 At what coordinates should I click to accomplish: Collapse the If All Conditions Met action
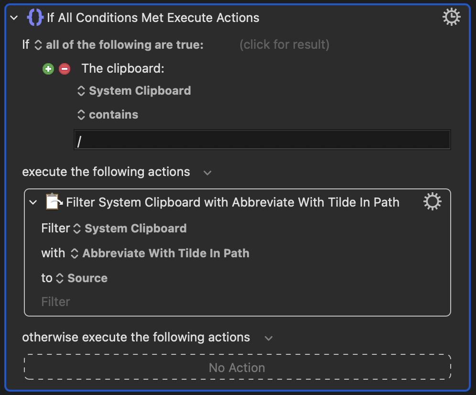click(14, 18)
